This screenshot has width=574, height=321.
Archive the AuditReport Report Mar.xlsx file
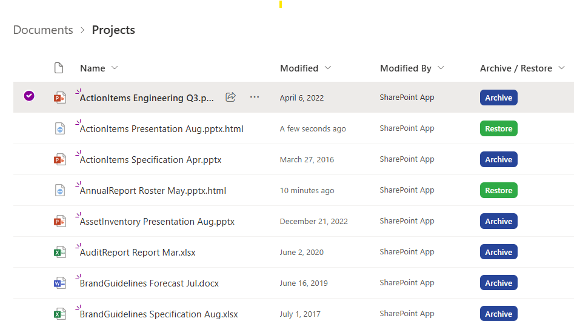point(499,252)
